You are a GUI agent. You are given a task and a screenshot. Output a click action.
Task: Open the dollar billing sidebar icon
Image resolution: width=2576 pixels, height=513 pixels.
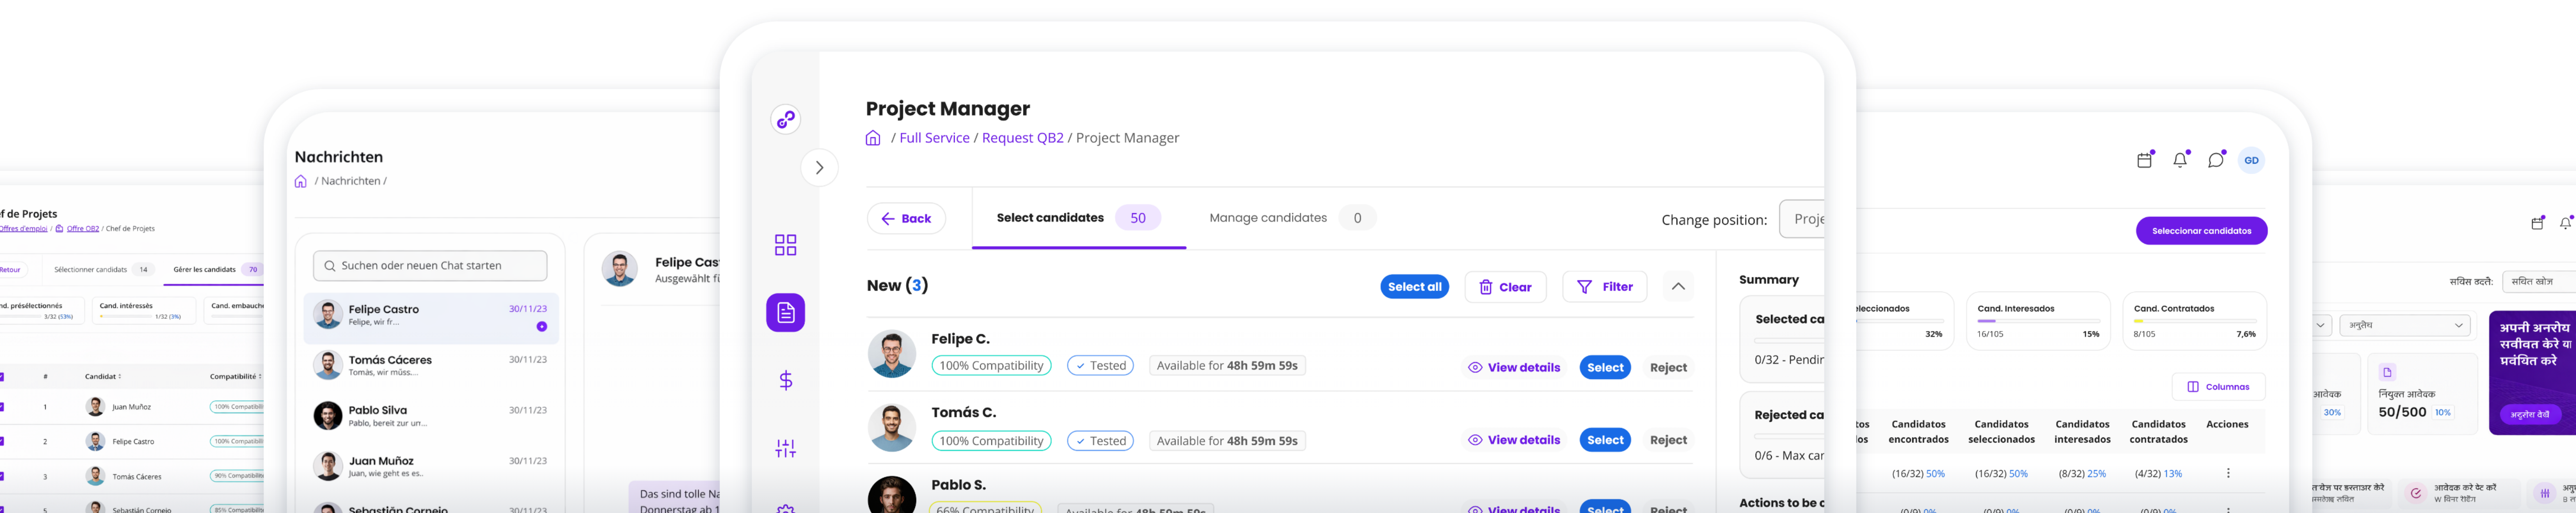pos(785,380)
